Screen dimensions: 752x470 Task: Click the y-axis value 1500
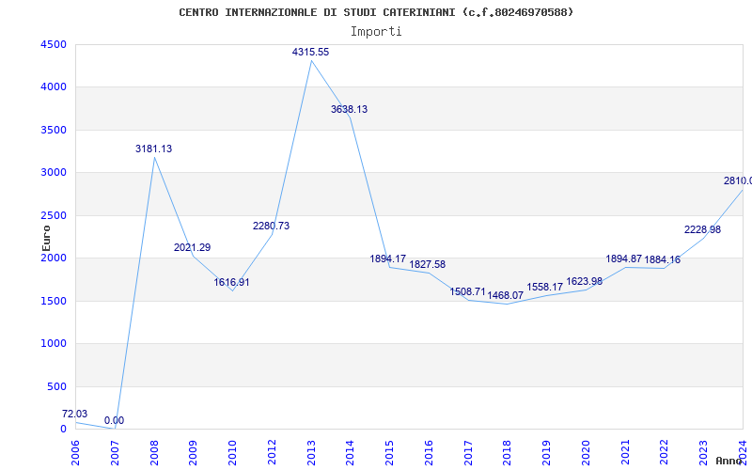coord(54,301)
